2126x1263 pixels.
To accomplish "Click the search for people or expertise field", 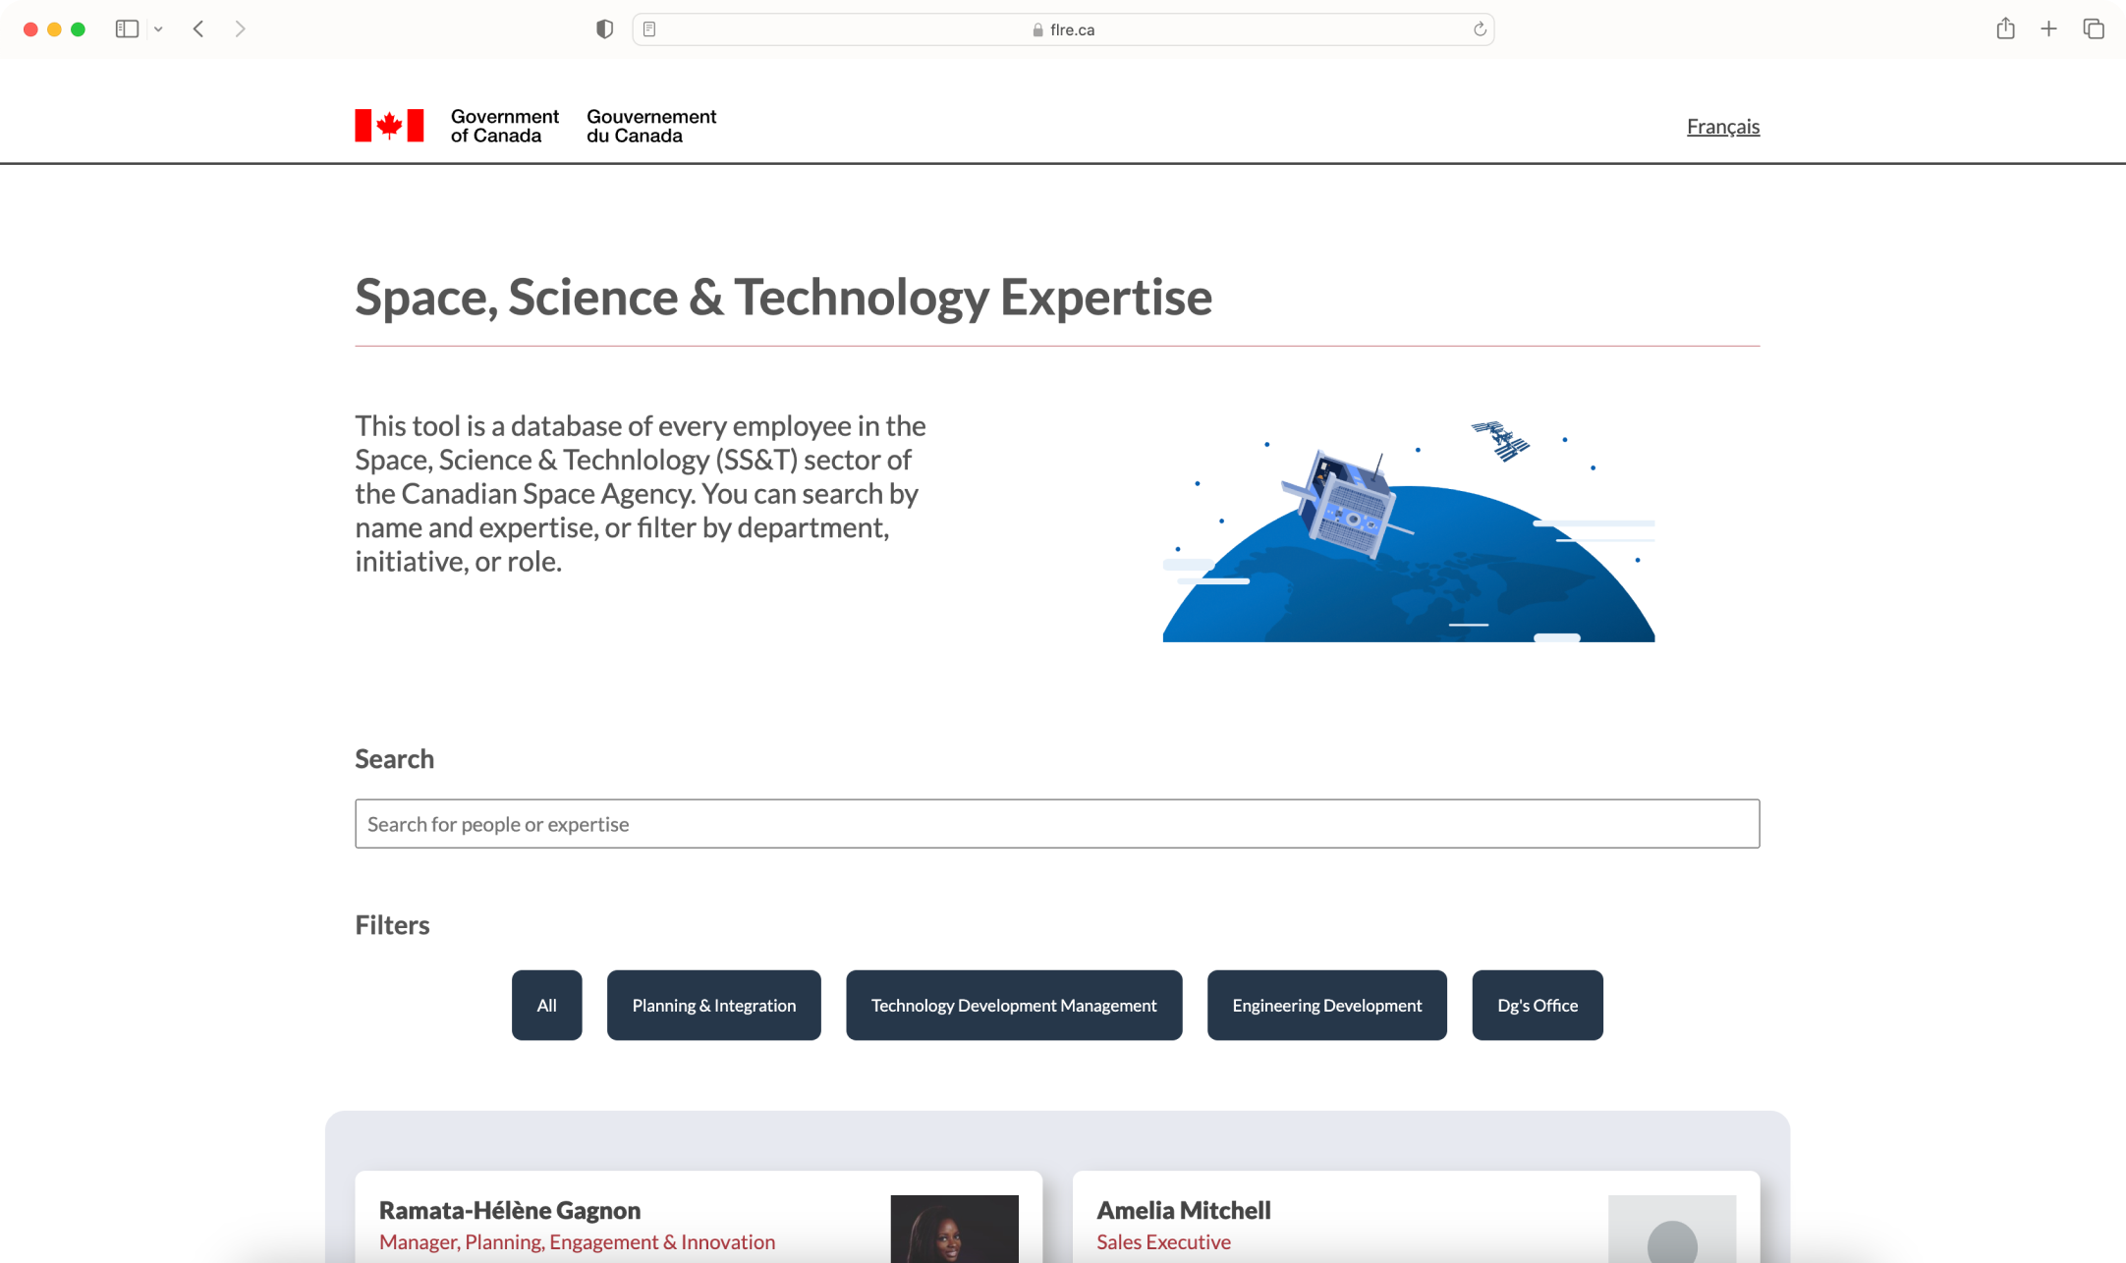I will point(1057,824).
